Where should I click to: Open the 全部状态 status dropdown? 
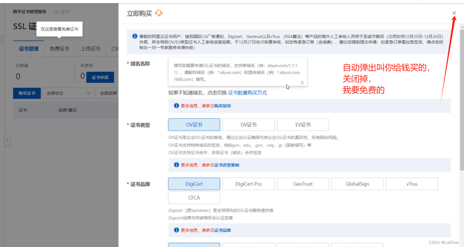click(x=68, y=93)
